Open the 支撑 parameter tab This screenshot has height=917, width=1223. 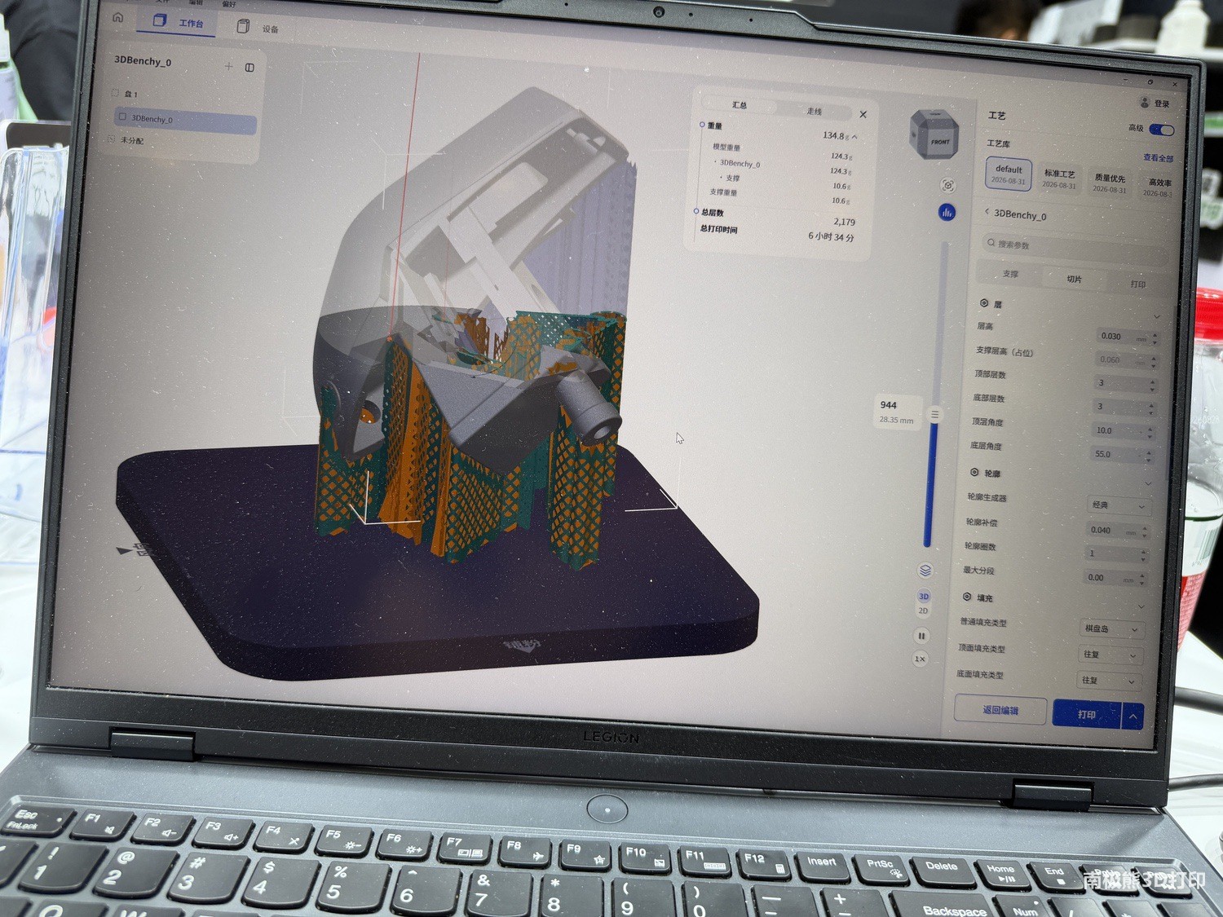(1010, 274)
